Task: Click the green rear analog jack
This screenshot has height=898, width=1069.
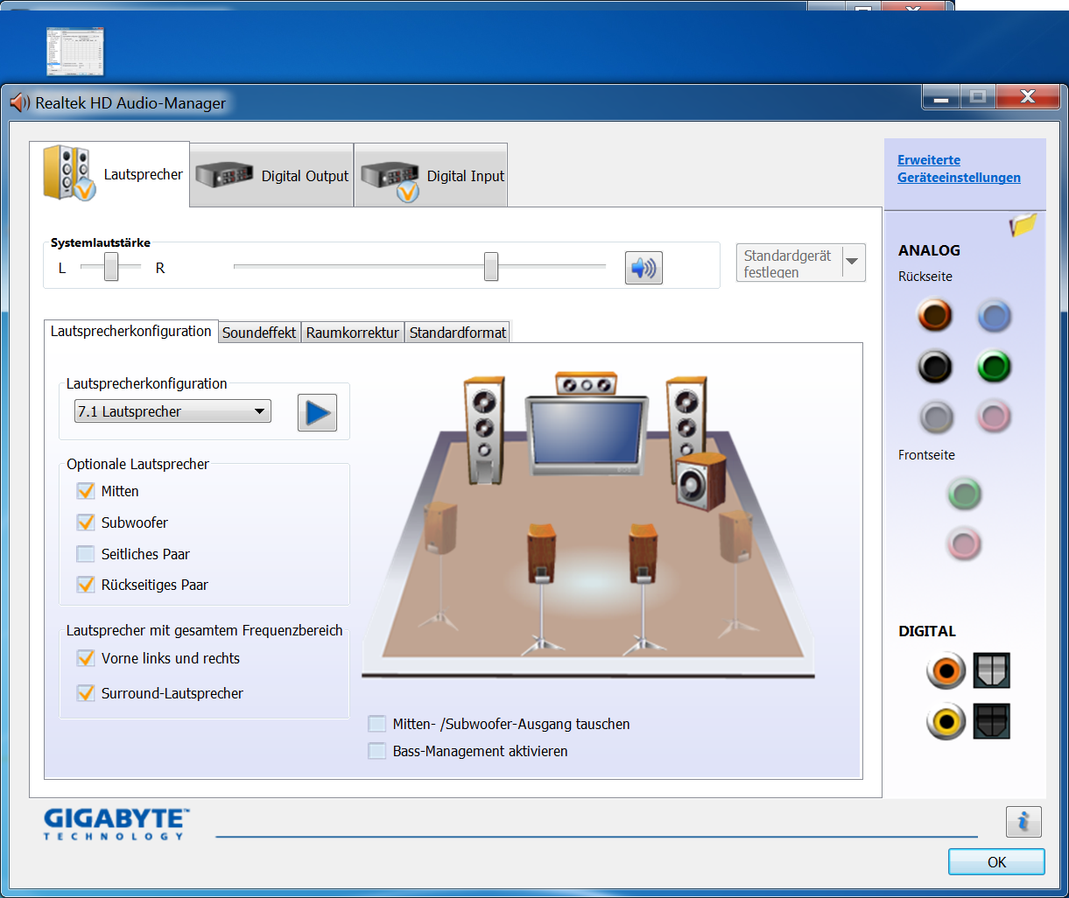Action: pos(994,367)
